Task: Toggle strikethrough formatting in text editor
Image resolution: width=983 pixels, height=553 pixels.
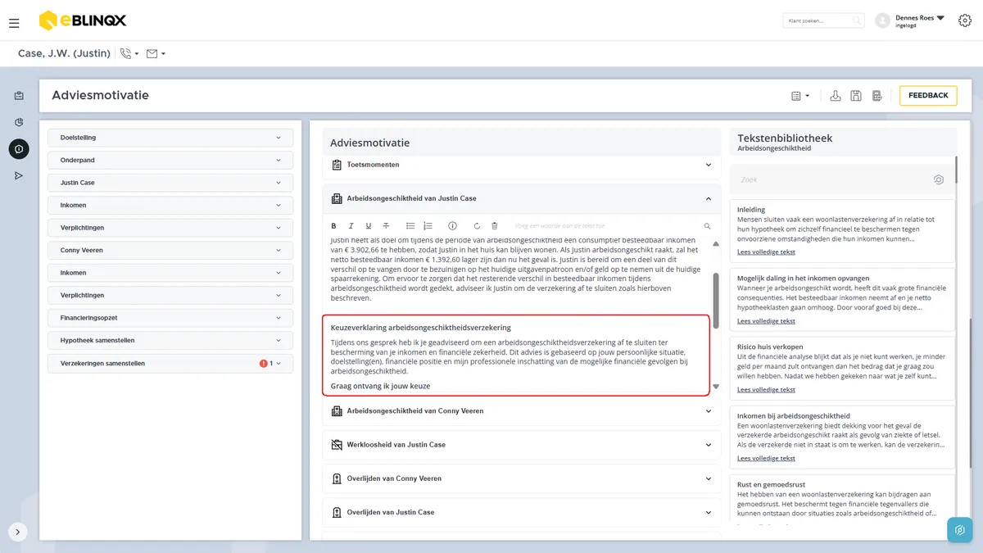Action: 386,226
